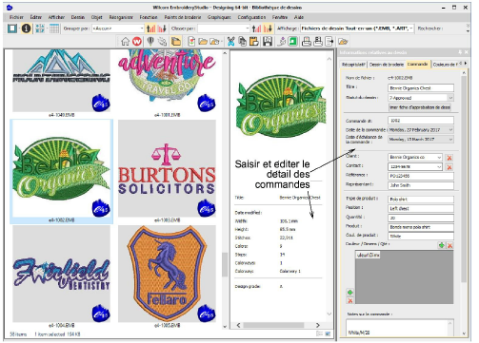Image resolution: width=479 pixels, height=343 pixels.
Task: Click the square thumbnail view icon
Action: point(12,29)
